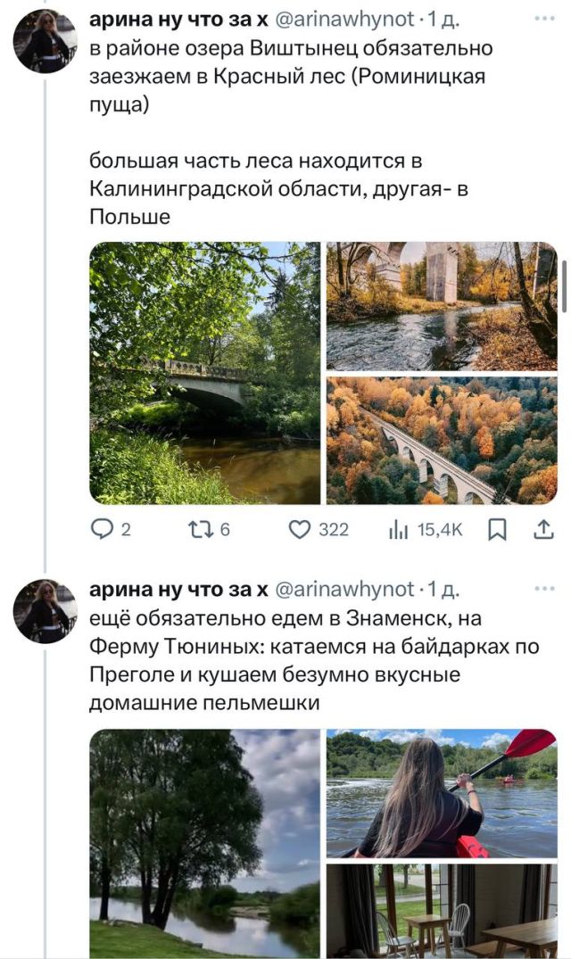Open profile avatar on first tweet
The height and width of the screenshot is (959, 571).
[x=46, y=42]
